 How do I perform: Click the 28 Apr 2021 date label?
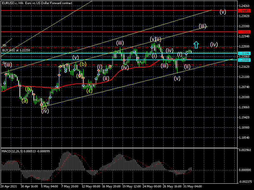pos(8,186)
